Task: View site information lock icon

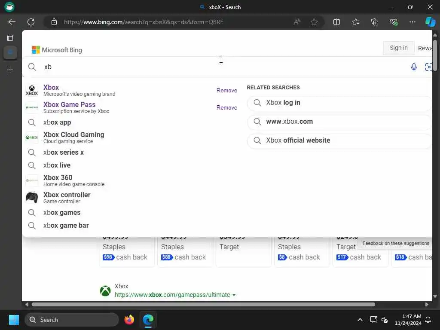Action: 54,22
